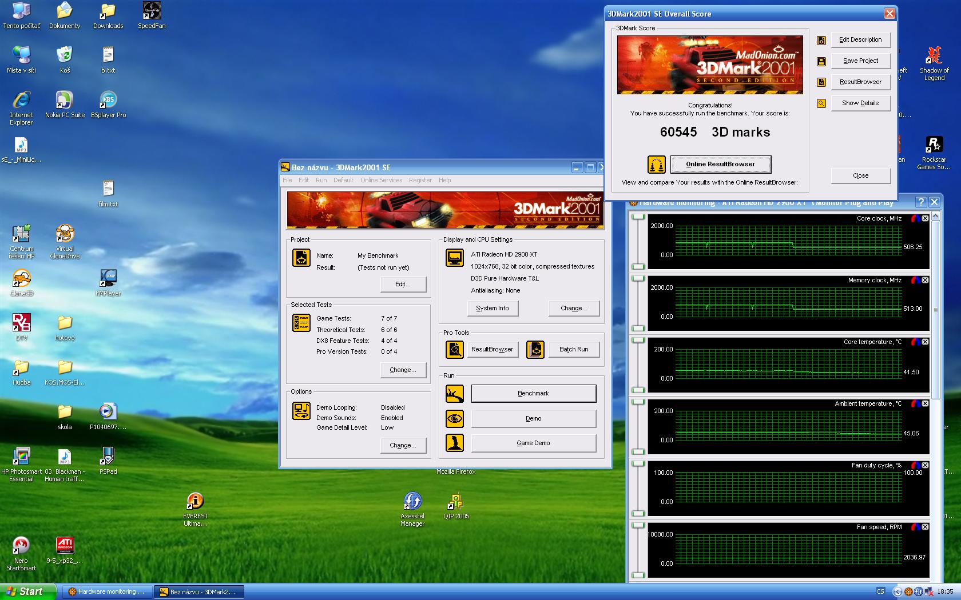Open the Online Services menu
The width and height of the screenshot is (961, 600).
381,180
